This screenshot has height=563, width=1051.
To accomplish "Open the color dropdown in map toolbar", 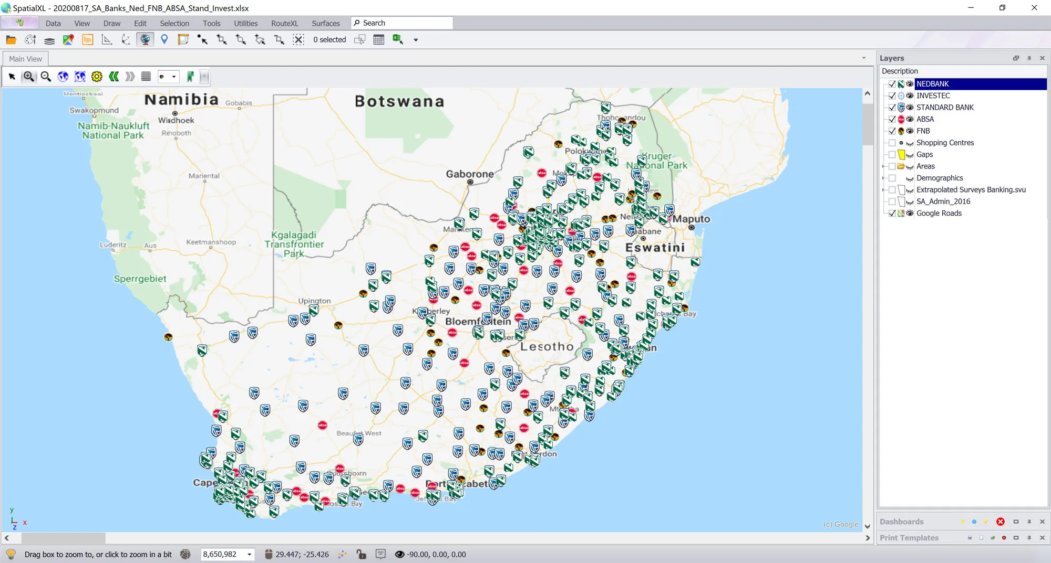I will point(173,77).
